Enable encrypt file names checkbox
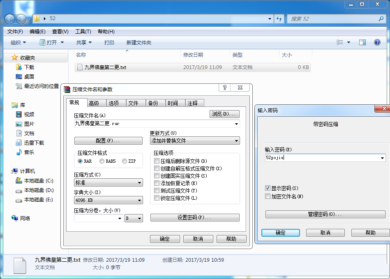390x279 pixels. 268,196
